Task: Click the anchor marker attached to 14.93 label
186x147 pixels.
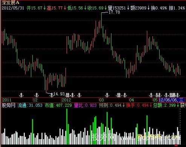Action: pyautogui.click(x=52, y=95)
